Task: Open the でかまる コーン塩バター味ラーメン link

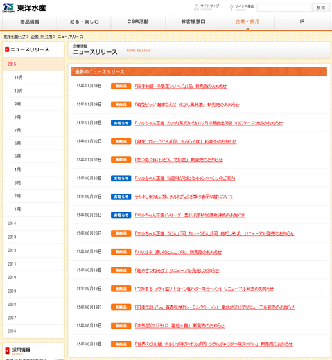Action: [x=204, y=289]
